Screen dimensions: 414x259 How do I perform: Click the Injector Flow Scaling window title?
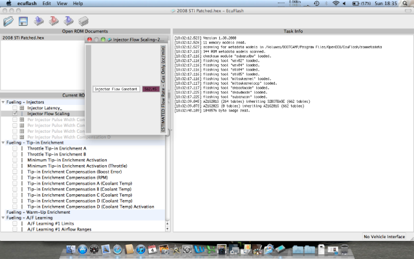pyautogui.click(x=138, y=39)
